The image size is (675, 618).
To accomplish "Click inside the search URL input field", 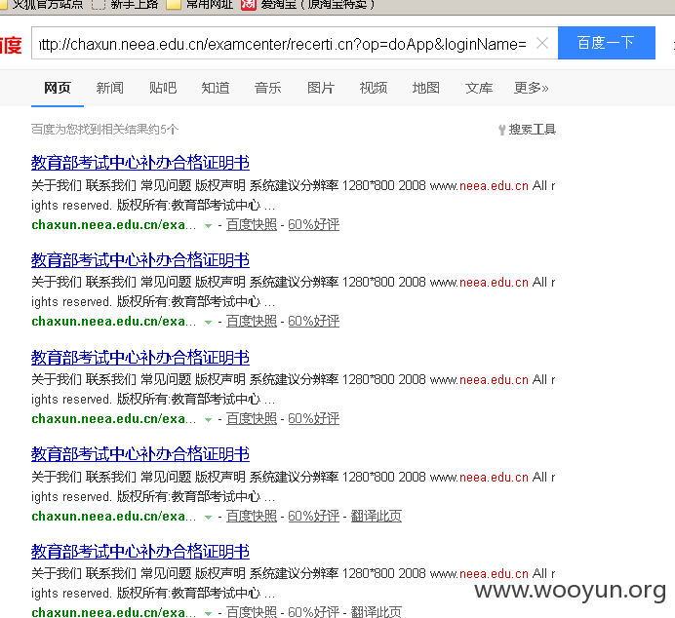I will [283, 44].
